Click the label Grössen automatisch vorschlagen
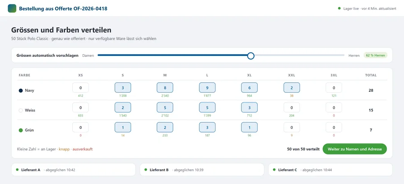Viewport: 404px width, 184px height. (x=48, y=56)
